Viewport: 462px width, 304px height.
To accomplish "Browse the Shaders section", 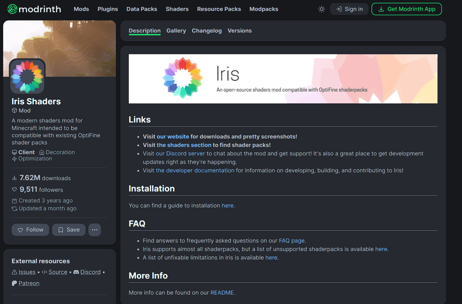I will click(177, 9).
